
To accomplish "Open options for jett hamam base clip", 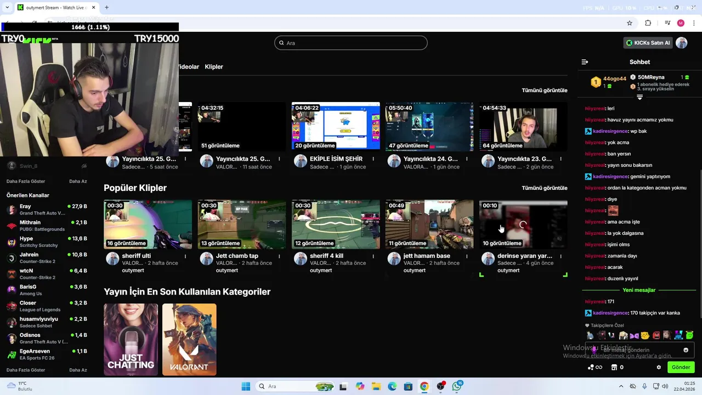I will click(x=467, y=256).
